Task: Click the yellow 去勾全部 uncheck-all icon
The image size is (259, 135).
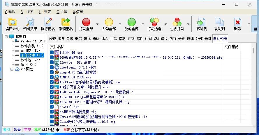Action: (109, 22)
